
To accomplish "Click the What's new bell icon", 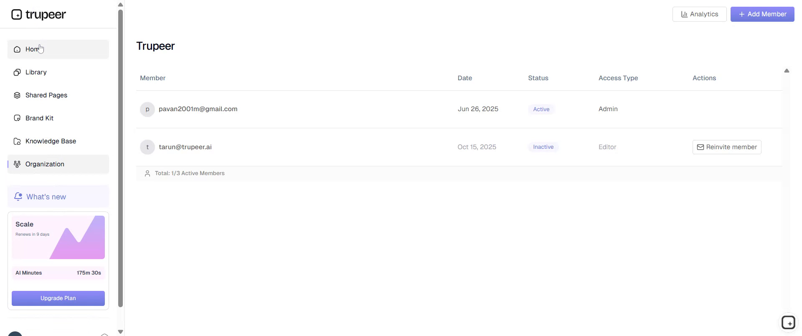I will click(x=18, y=196).
